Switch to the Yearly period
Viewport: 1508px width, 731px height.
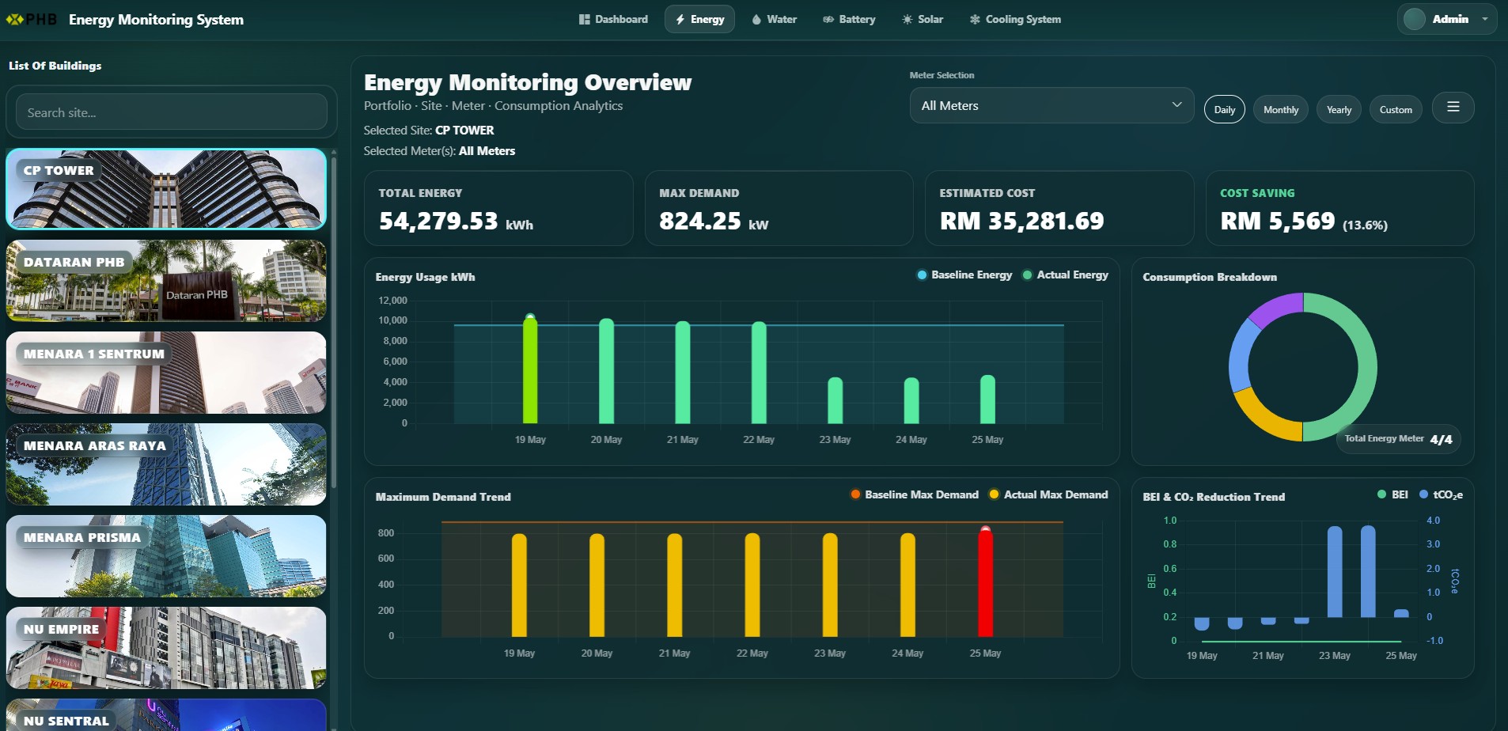(x=1339, y=109)
